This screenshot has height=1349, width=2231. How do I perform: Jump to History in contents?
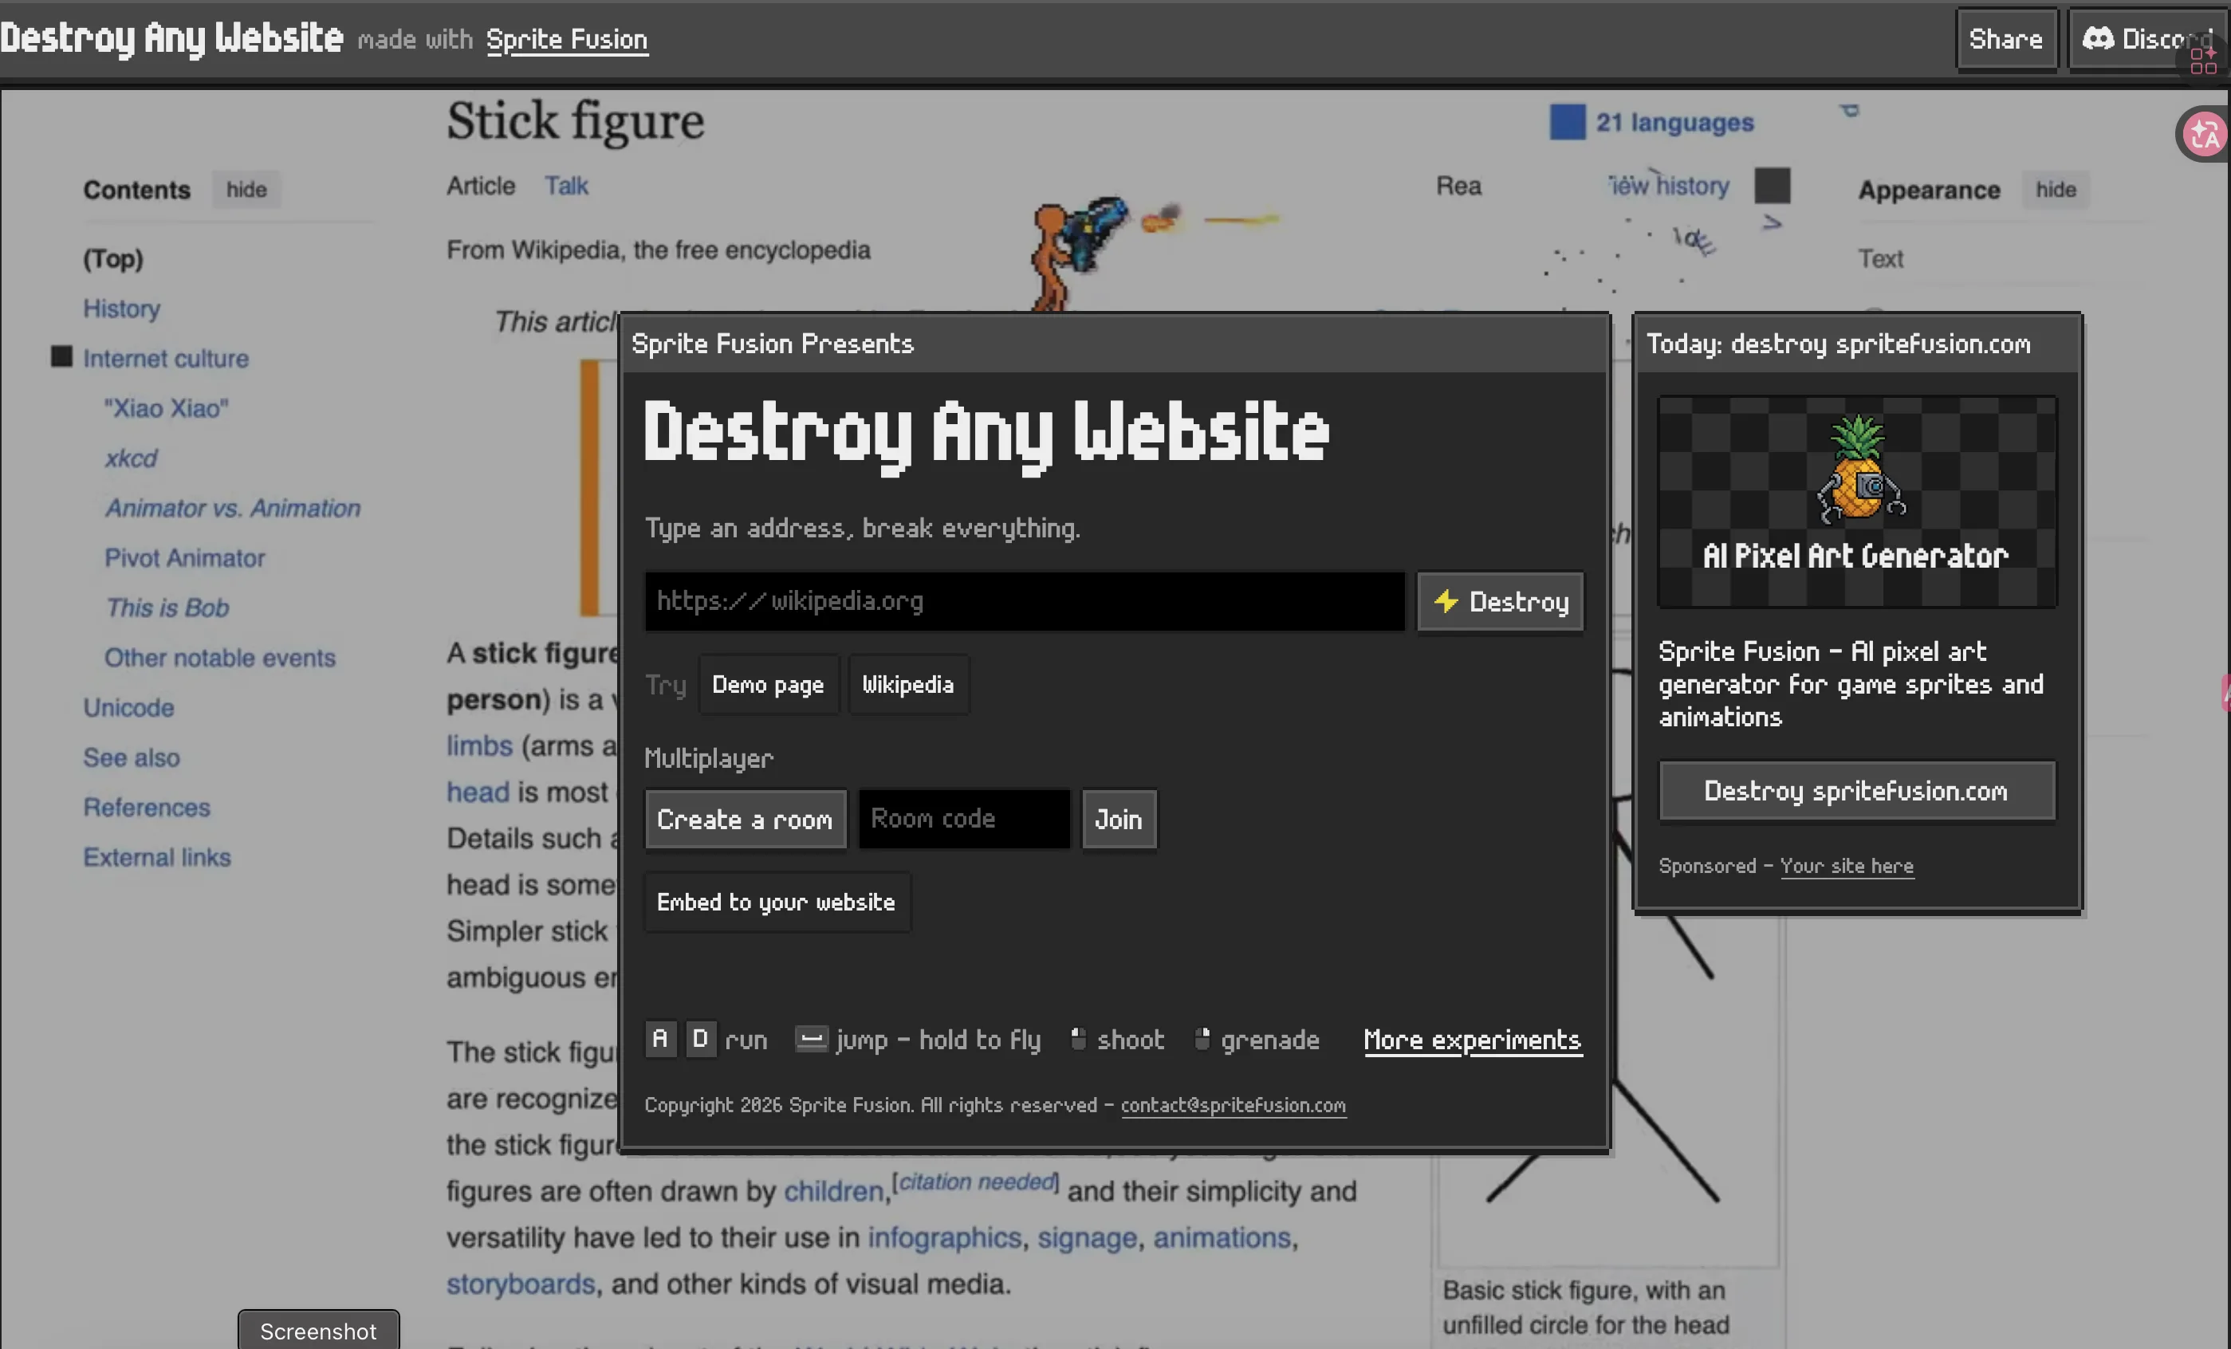[x=121, y=309]
